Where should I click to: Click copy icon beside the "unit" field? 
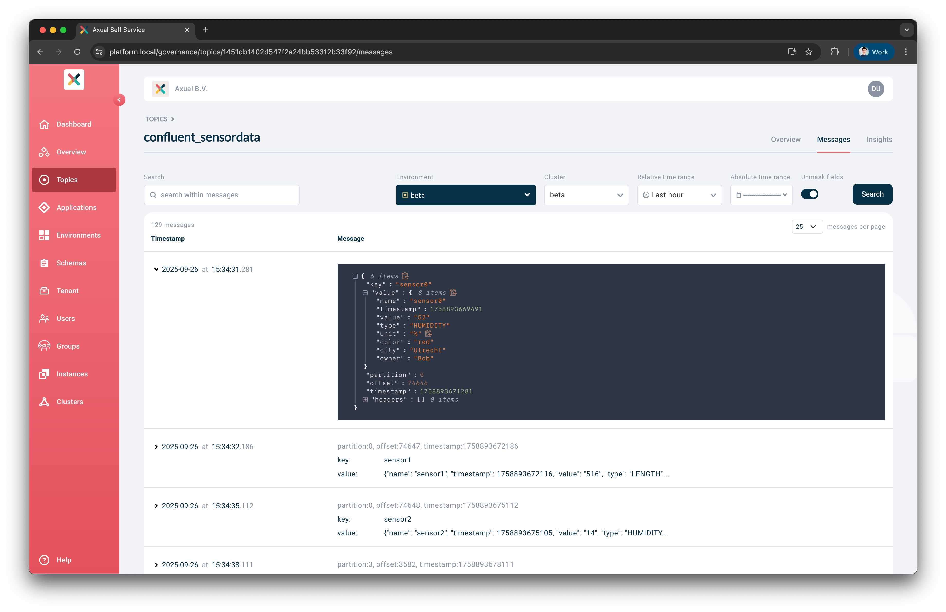[429, 333]
